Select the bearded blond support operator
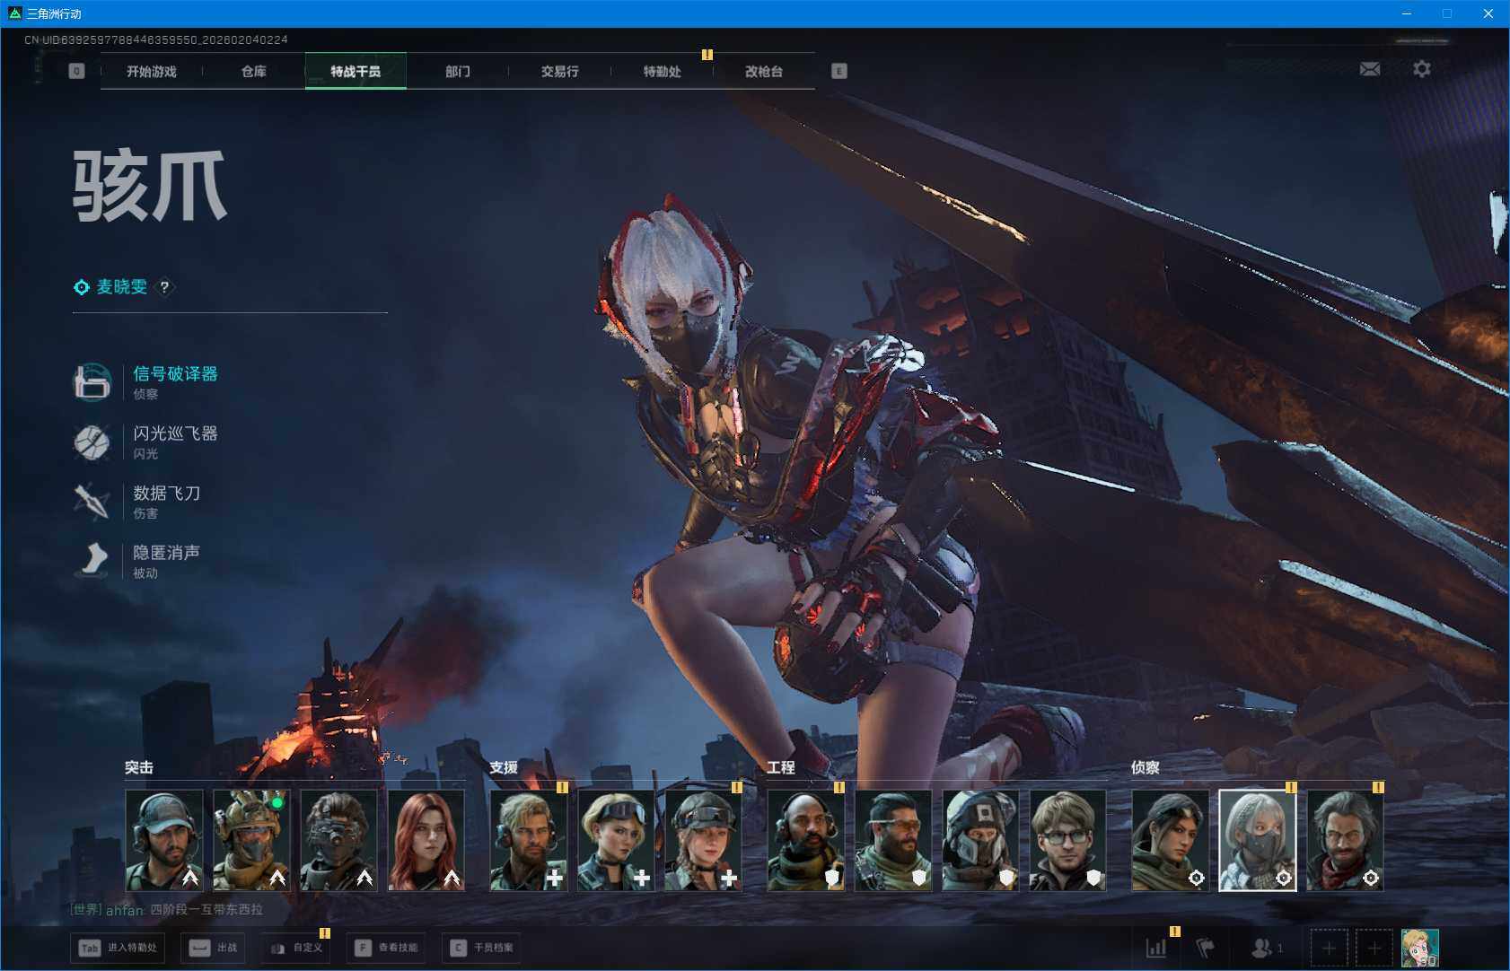1510x971 pixels. click(x=529, y=840)
